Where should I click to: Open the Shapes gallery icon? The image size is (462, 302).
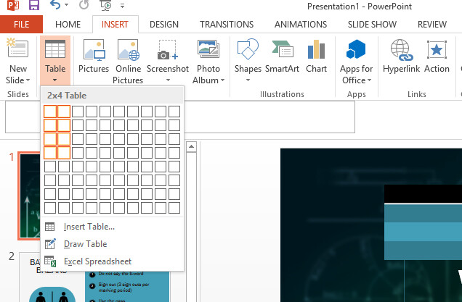pyautogui.click(x=248, y=49)
